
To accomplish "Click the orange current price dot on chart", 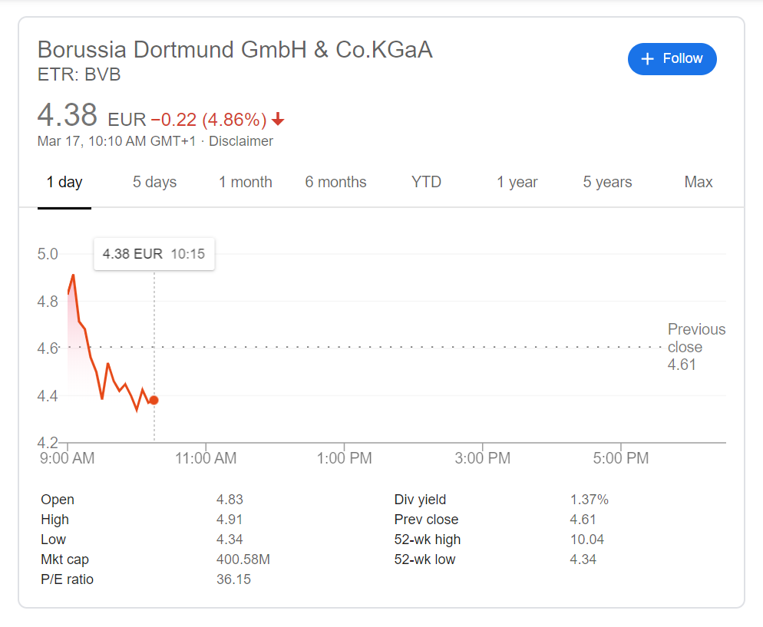I will [154, 401].
